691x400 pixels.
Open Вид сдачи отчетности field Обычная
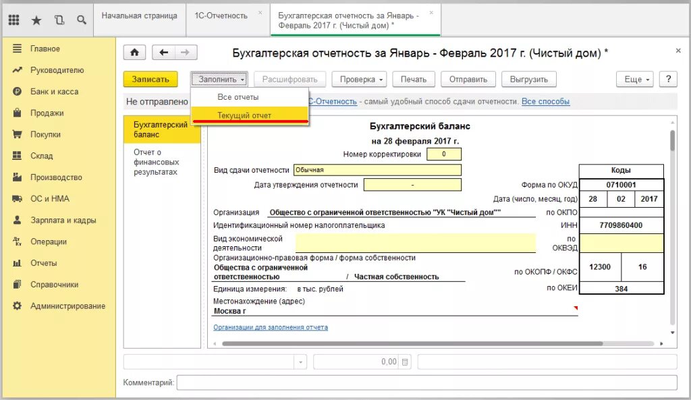point(377,170)
